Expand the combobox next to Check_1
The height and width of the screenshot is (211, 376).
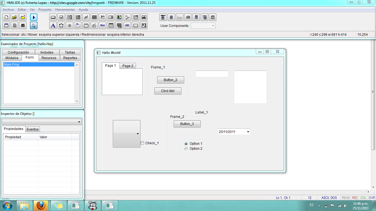click(x=138, y=134)
